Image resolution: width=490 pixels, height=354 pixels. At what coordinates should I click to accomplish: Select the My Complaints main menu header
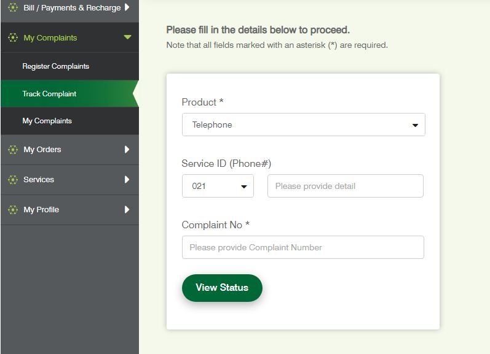tap(69, 37)
